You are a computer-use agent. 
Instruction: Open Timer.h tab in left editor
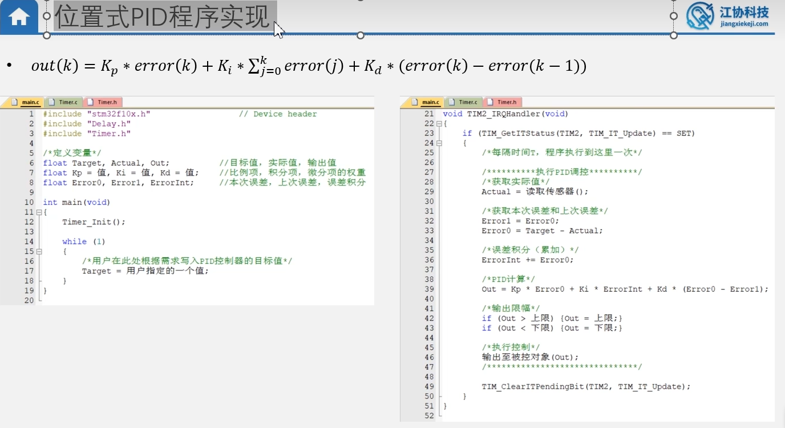[x=103, y=102]
